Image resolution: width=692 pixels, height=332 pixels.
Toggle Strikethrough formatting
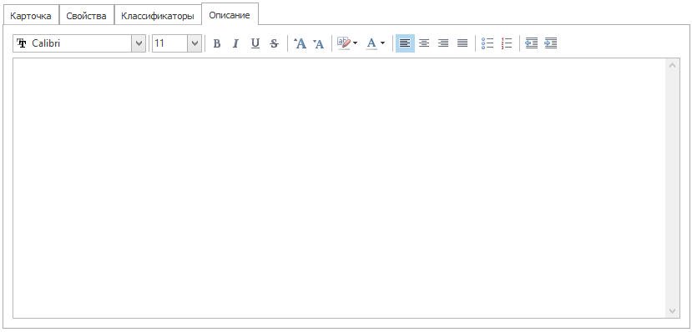click(x=275, y=43)
